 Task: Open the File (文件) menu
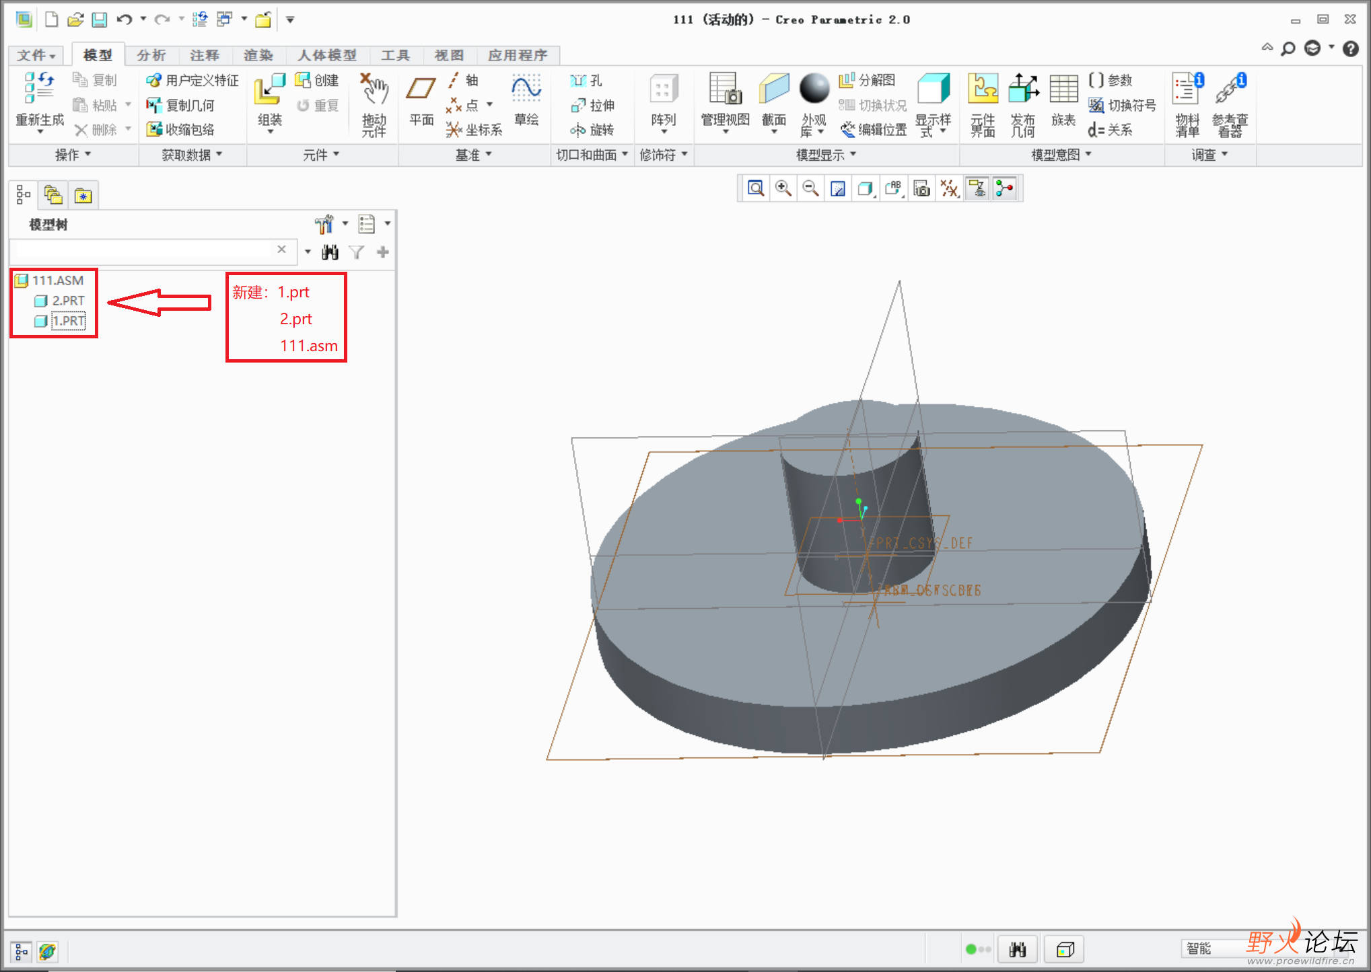click(x=36, y=55)
